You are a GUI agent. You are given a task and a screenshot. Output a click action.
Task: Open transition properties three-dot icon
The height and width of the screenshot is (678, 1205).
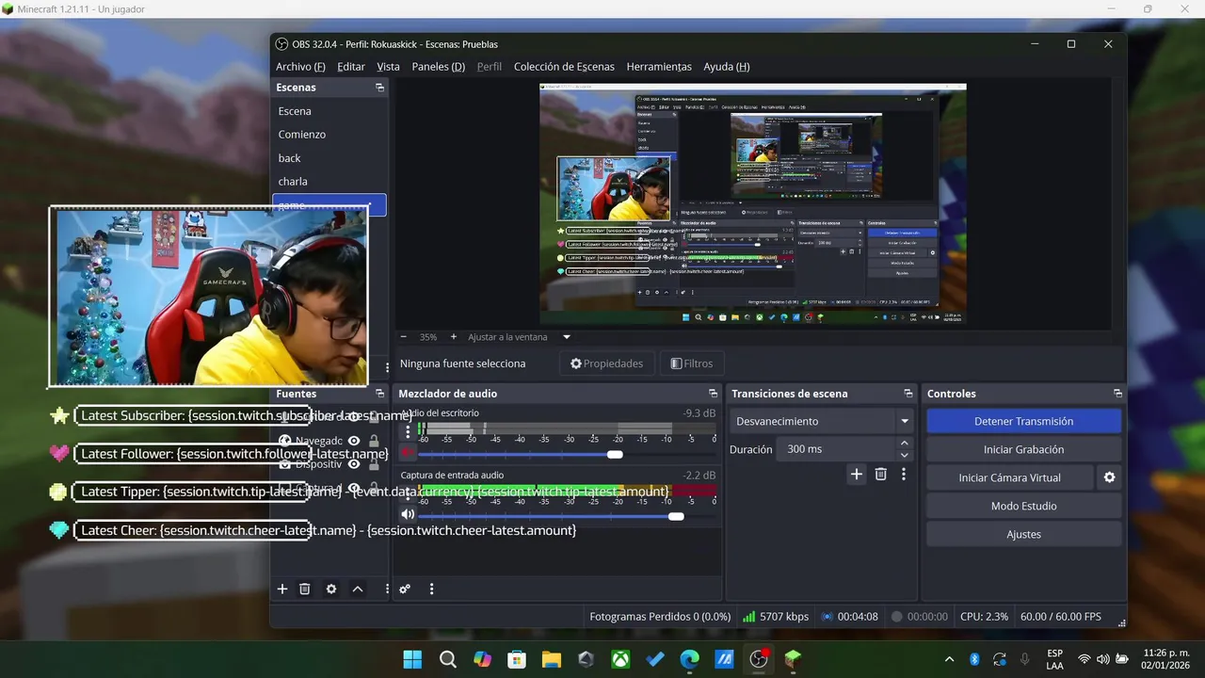tap(904, 475)
